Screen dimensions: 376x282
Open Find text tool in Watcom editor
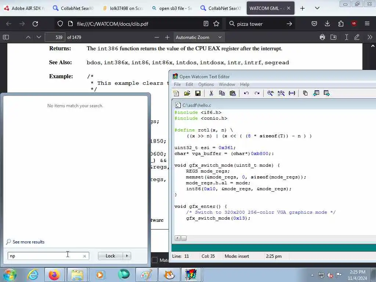[x=271, y=93]
